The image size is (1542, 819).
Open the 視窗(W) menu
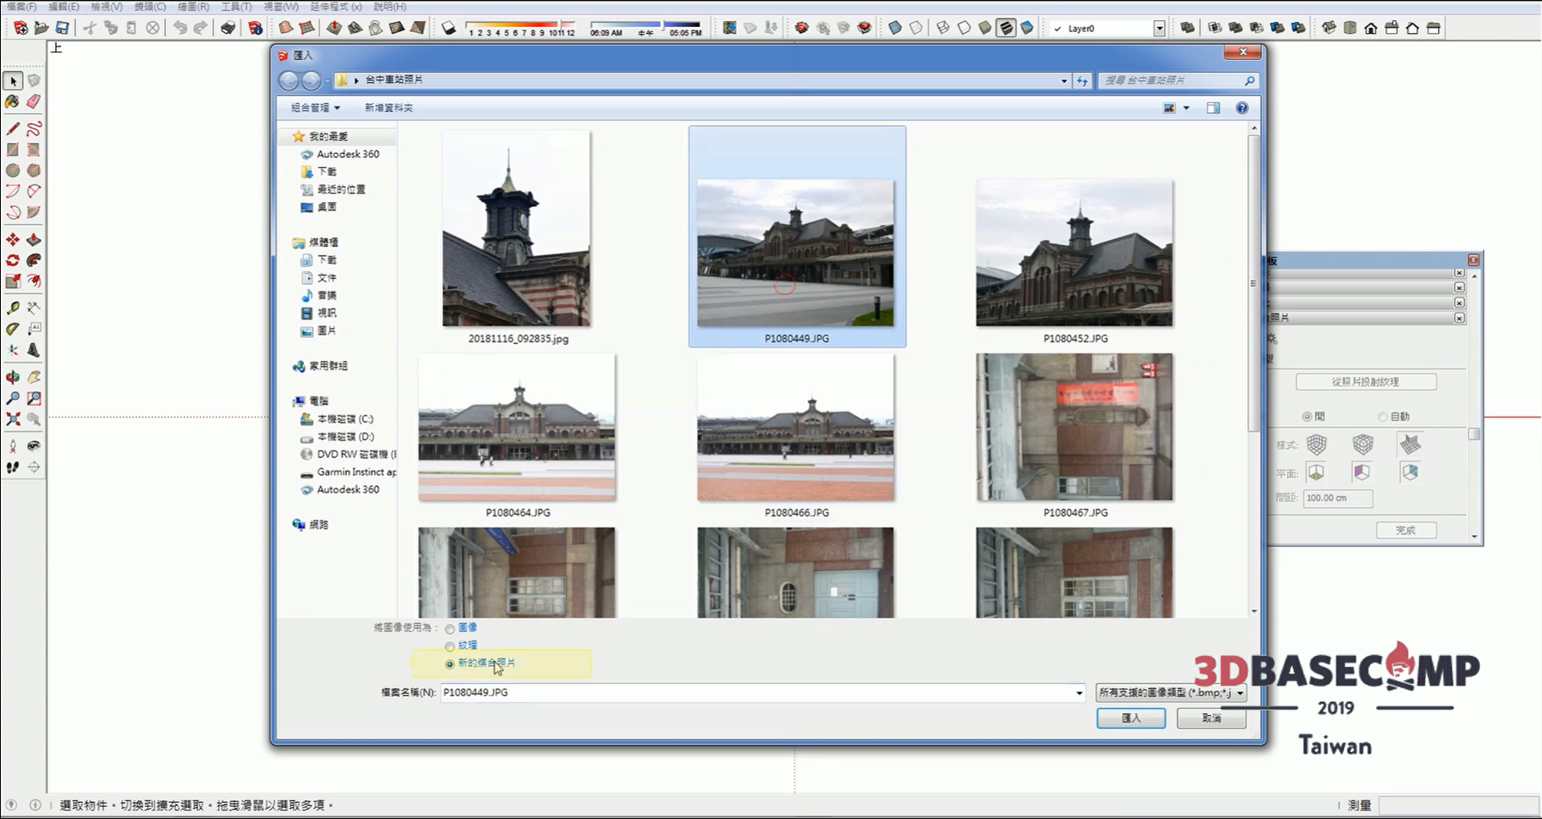pyautogui.click(x=281, y=7)
